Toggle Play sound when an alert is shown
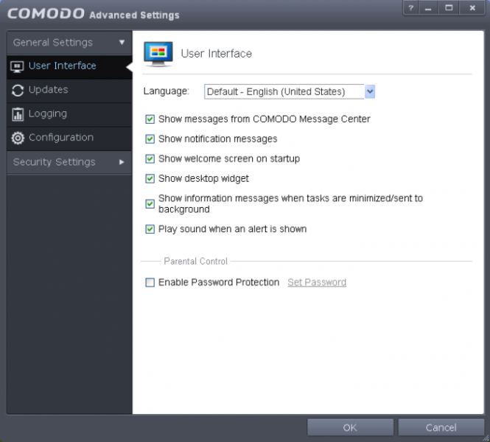The width and height of the screenshot is (490, 442). click(x=150, y=229)
